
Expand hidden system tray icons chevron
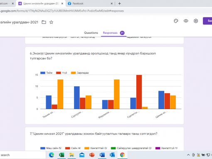188,155
